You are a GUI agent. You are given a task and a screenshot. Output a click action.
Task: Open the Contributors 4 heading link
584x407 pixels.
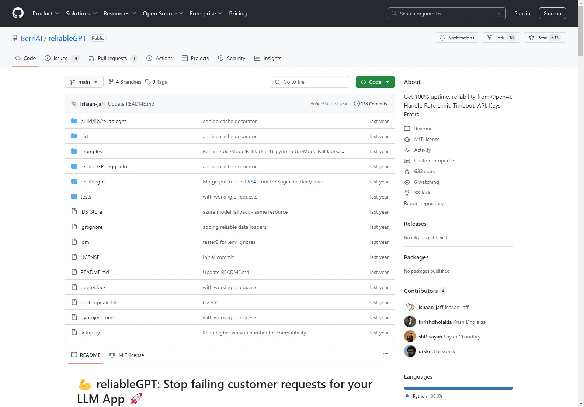click(425, 291)
